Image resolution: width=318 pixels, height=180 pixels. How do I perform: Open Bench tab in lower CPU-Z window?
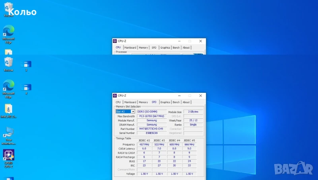tap(176, 102)
